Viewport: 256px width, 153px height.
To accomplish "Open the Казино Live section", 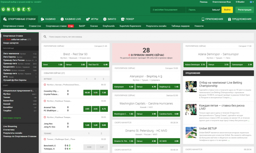I will [71, 19].
